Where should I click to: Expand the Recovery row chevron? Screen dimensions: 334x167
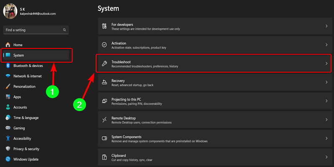[326, 83]
